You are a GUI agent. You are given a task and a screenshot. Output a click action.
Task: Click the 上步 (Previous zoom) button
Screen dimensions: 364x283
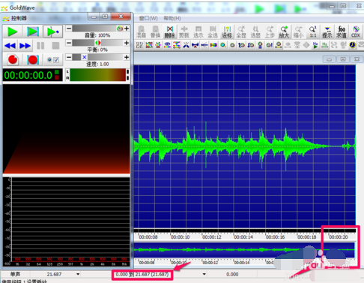[270, 32]
